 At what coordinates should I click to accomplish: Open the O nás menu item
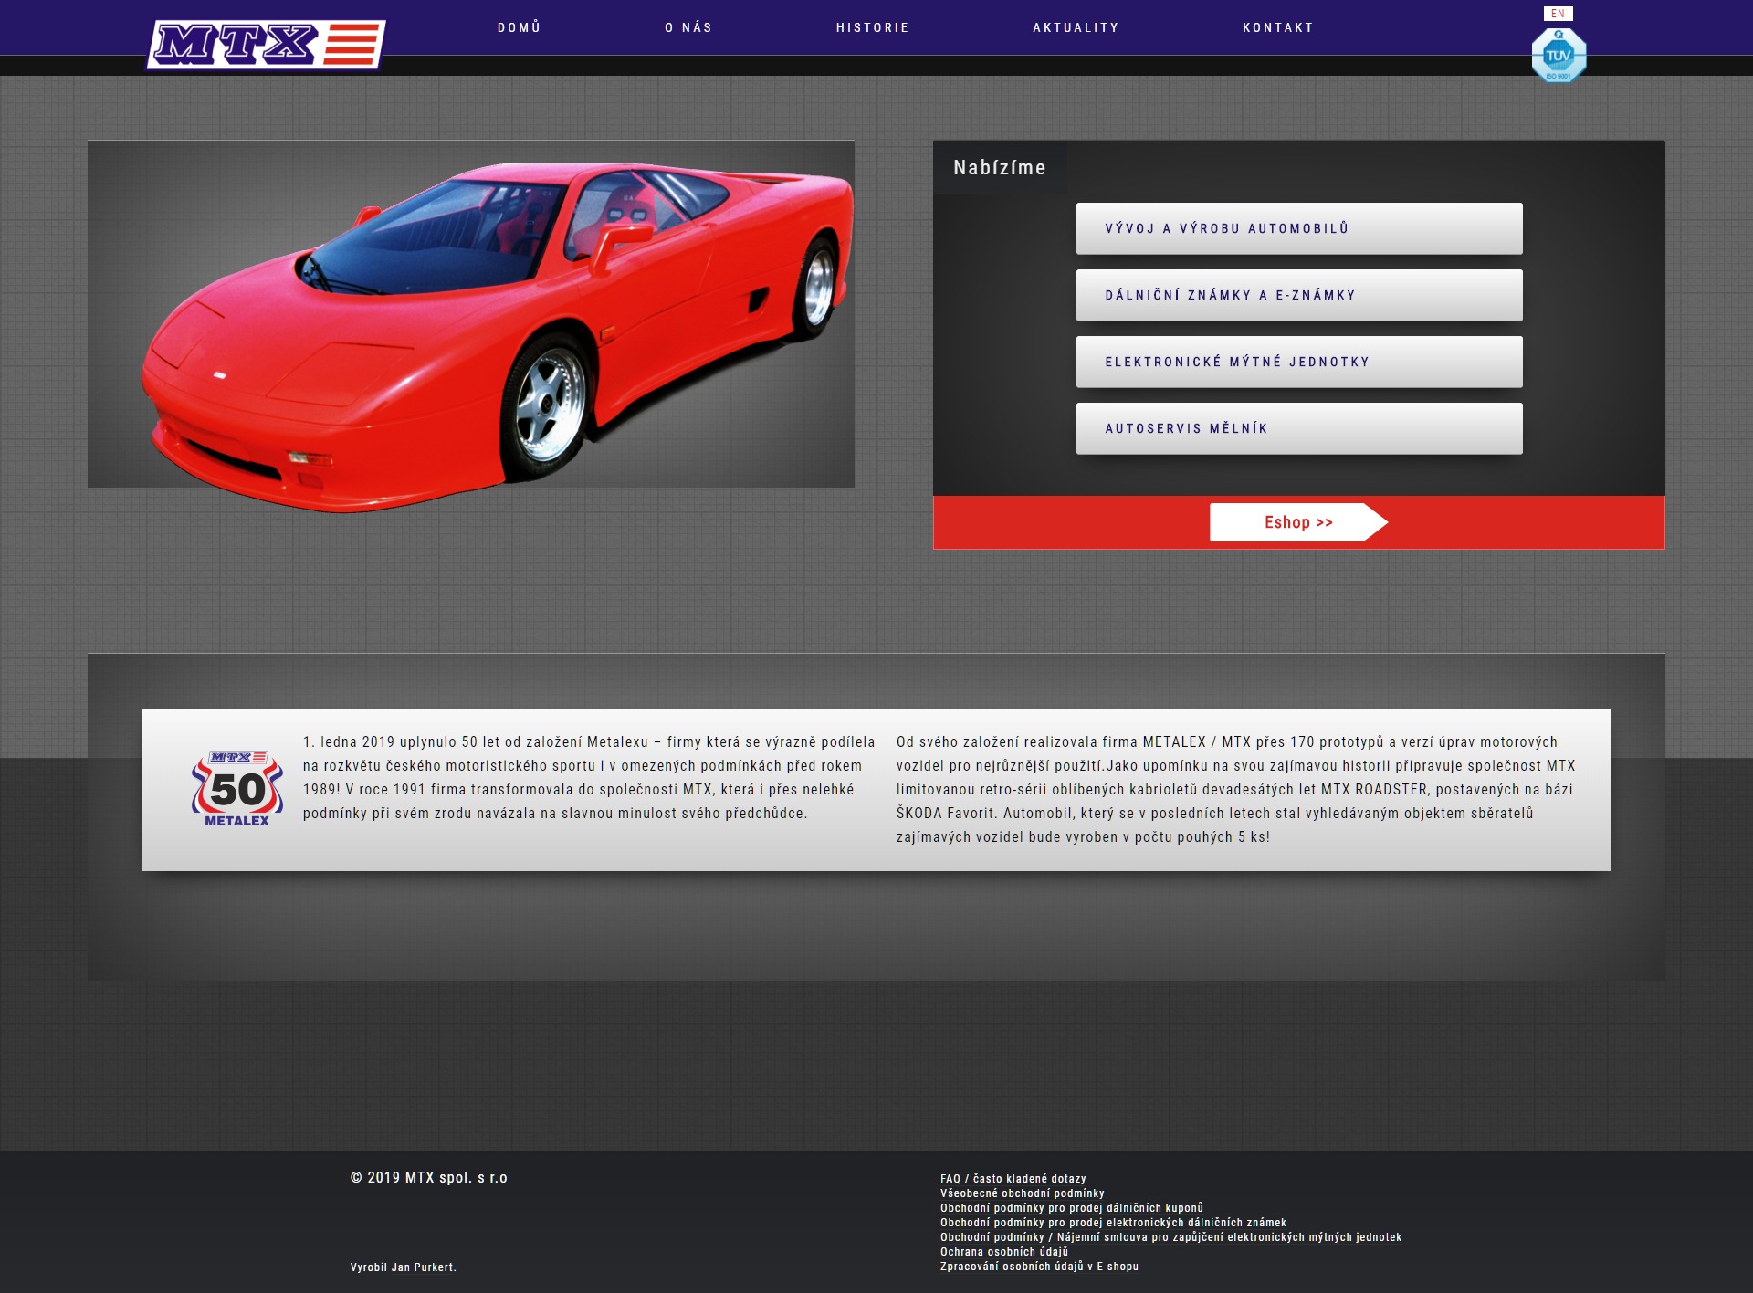(x=688, y=27)
